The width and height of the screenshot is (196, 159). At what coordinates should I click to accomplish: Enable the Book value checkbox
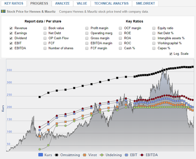tap(45, 28)
